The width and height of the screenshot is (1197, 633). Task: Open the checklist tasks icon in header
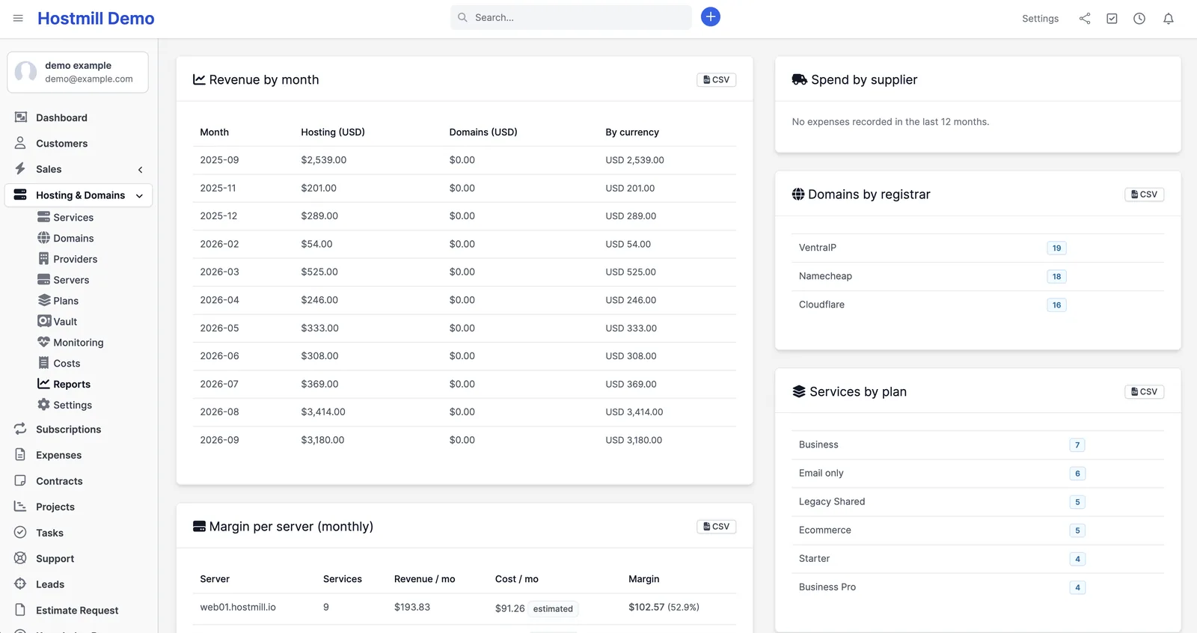click(x=1112, y=19)
